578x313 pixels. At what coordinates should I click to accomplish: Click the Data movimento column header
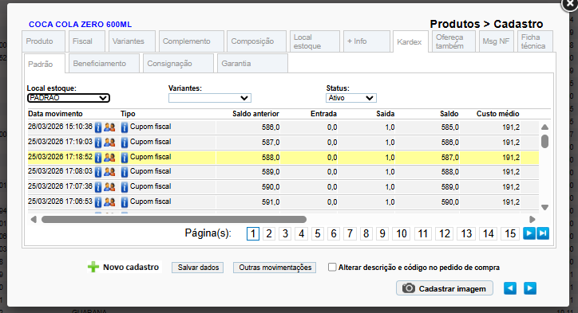[x=55, y=114]
